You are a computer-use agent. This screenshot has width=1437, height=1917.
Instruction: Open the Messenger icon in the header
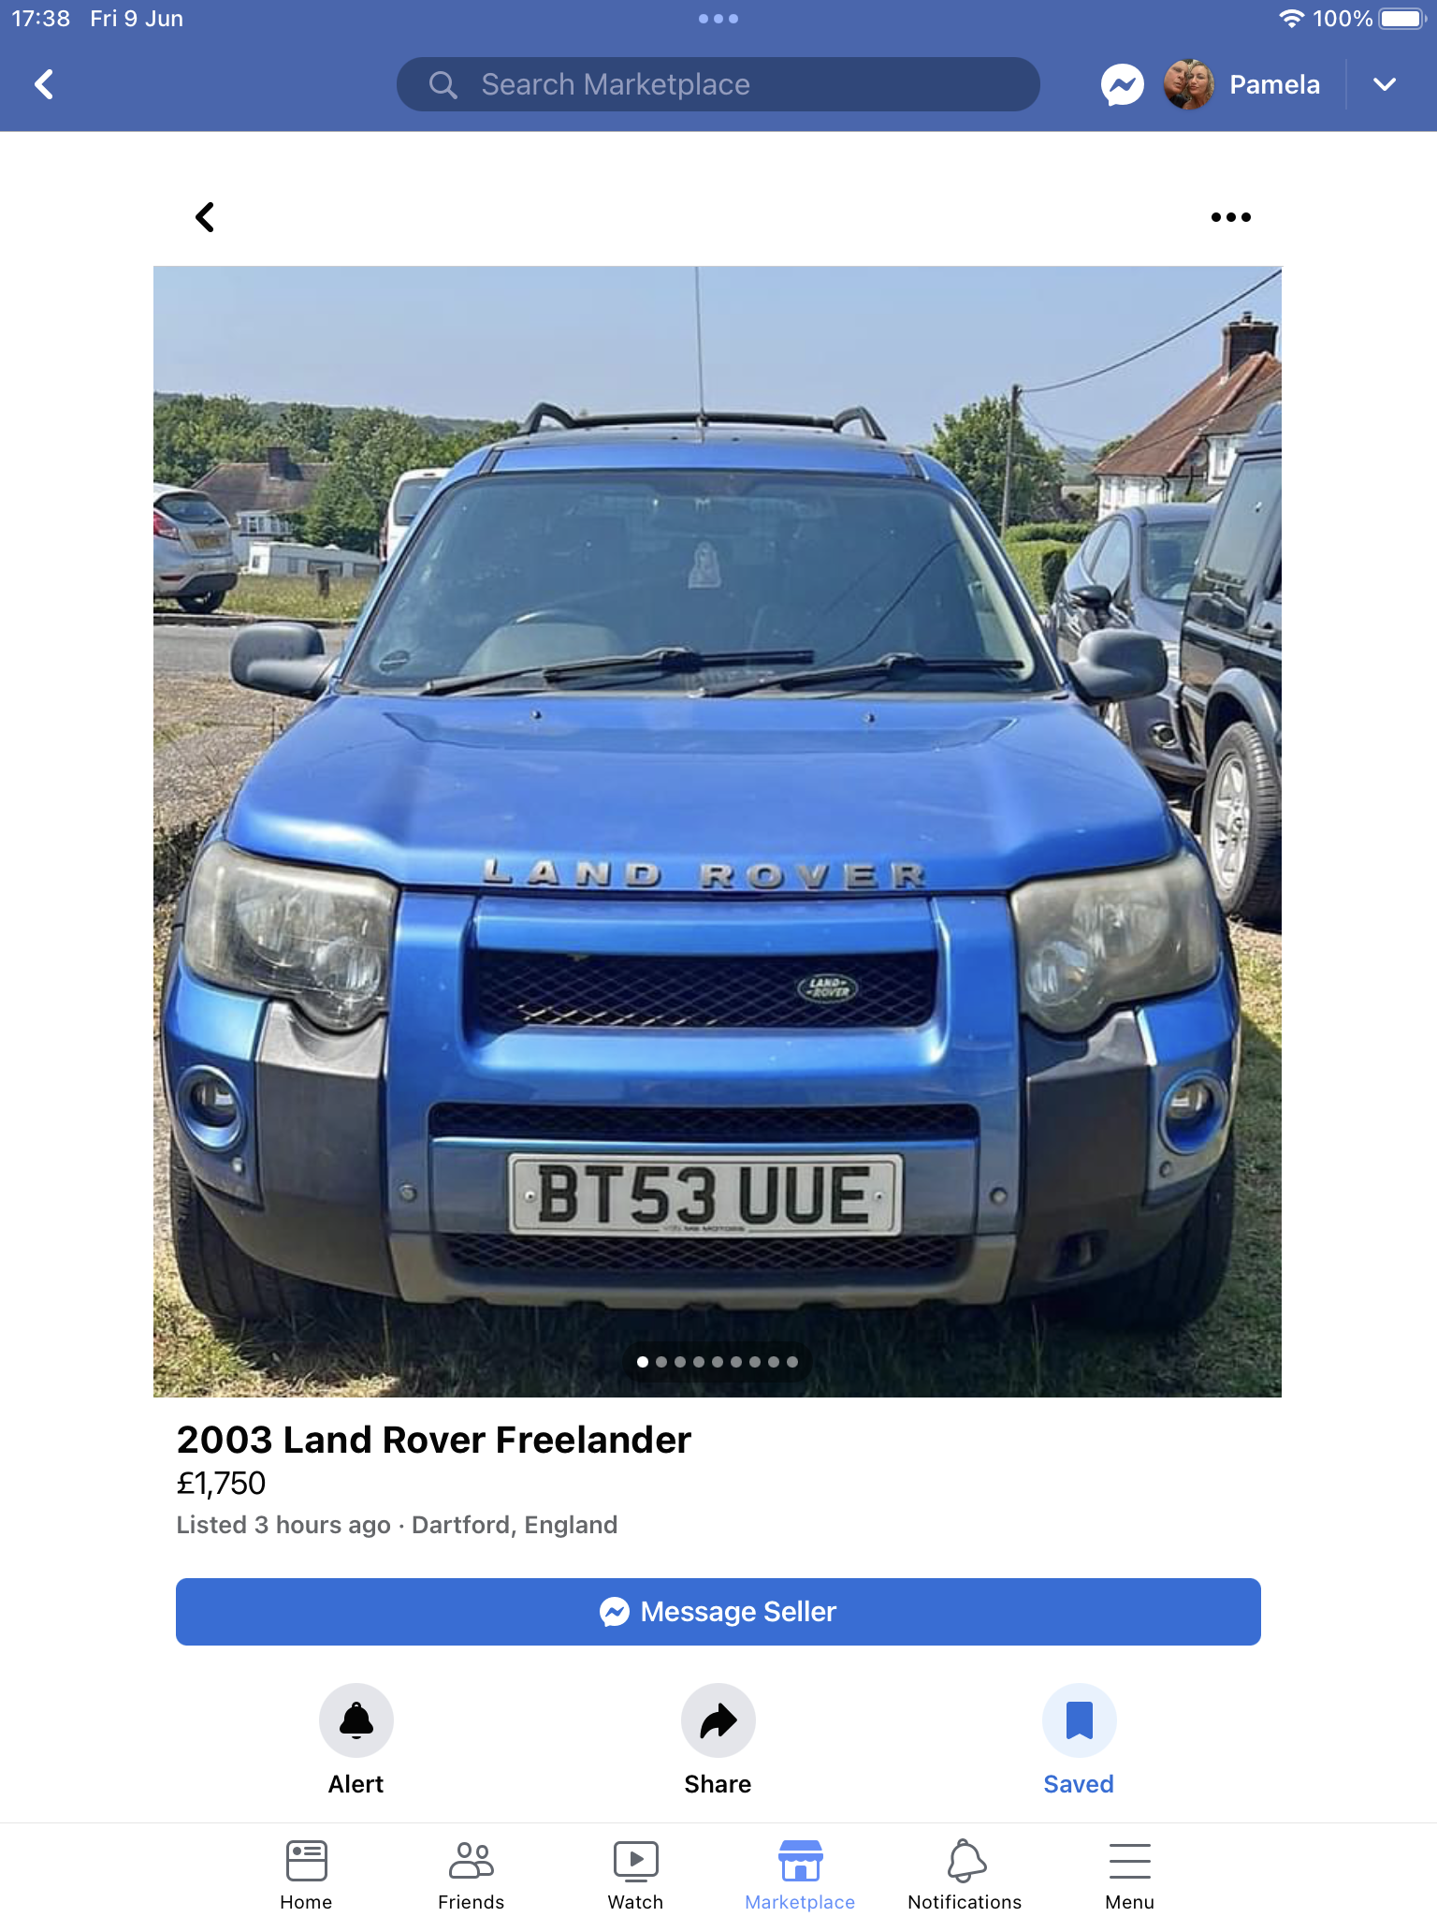point(1122,85)
